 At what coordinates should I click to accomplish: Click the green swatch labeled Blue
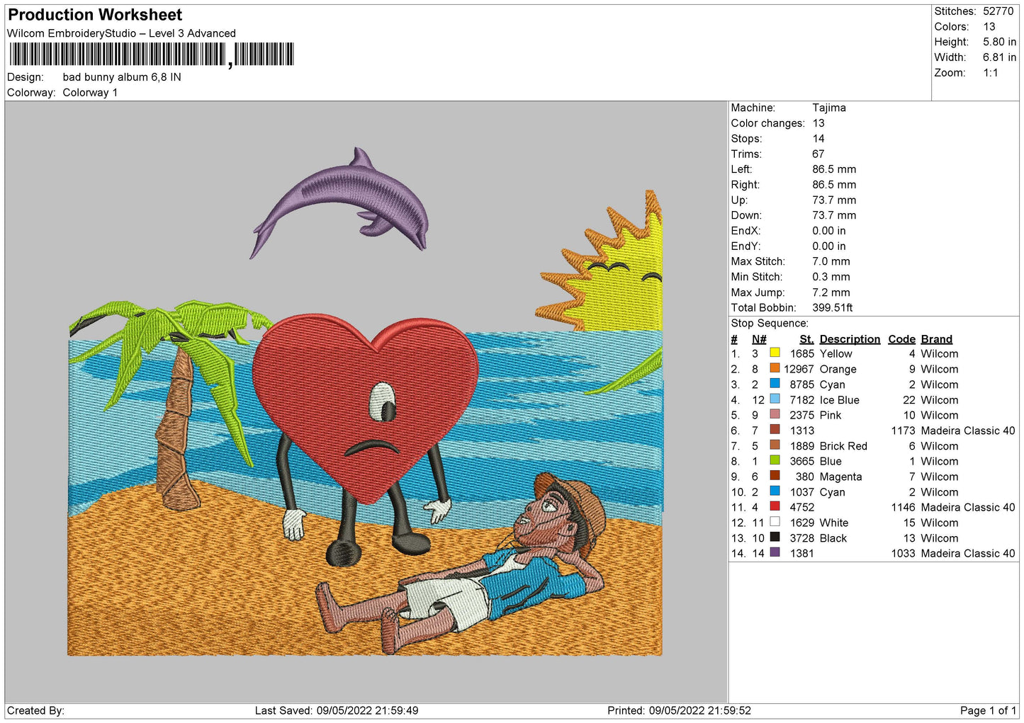pos(775,460)
